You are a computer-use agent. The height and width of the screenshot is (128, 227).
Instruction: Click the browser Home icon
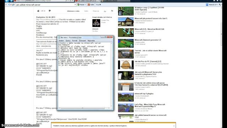[x=214, y=1]
